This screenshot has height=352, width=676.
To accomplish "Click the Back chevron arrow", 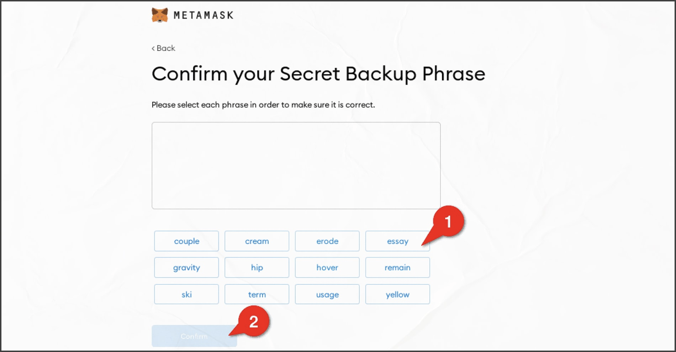I will tap(153, 48).
